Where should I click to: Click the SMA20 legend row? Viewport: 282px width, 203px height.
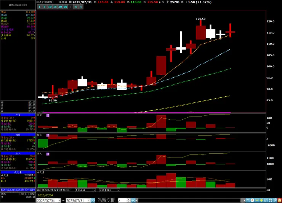[18, 18]
